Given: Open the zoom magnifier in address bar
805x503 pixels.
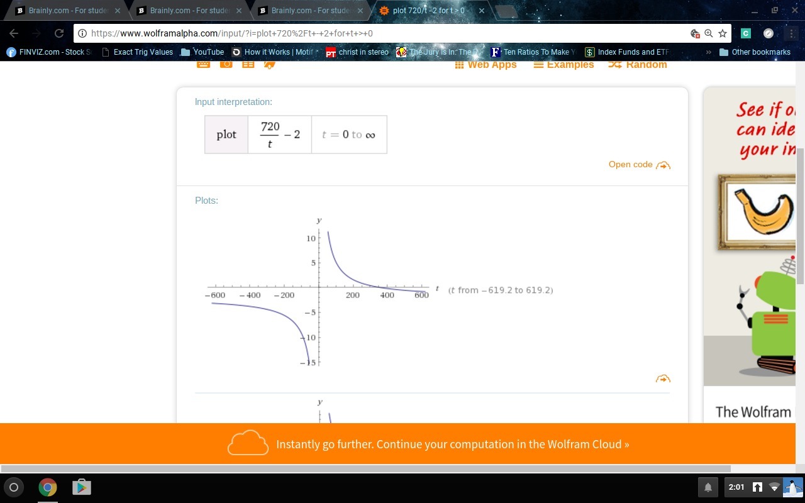Looking at the screenshot, I should [709, 33].
